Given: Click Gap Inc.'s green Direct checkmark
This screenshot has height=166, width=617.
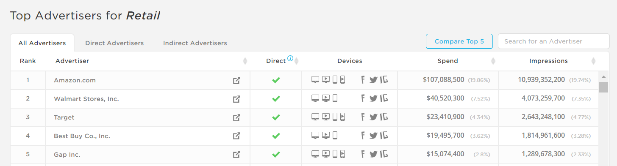Looking at the screenshot, I should pyautogui.click(x=276, y=154).
